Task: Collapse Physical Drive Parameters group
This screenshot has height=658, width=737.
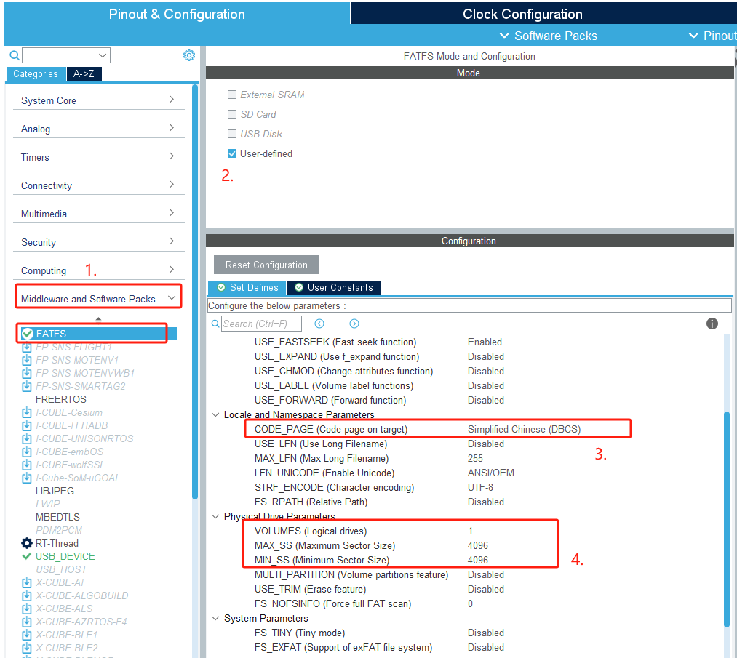Action: [x=215, y=516]
